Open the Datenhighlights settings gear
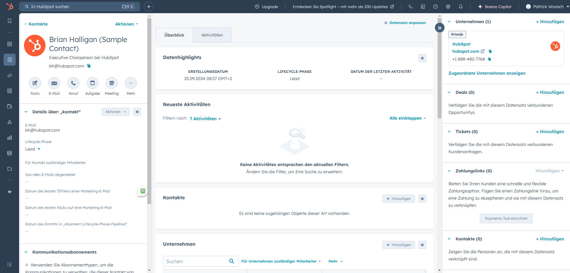The image size is (570, 273). [422, 58]
